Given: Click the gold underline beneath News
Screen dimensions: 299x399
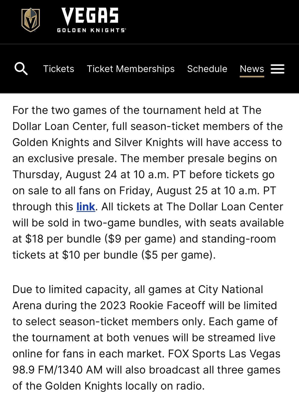Looking at the screenshot, I should (x=252, y=76).
